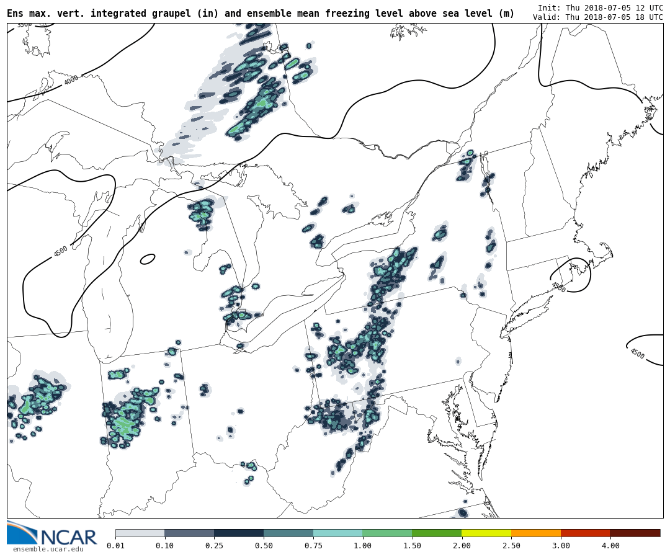This screenshot has width=670, height=557.
Task: Click the 3500 contour label
Action: 24,25
